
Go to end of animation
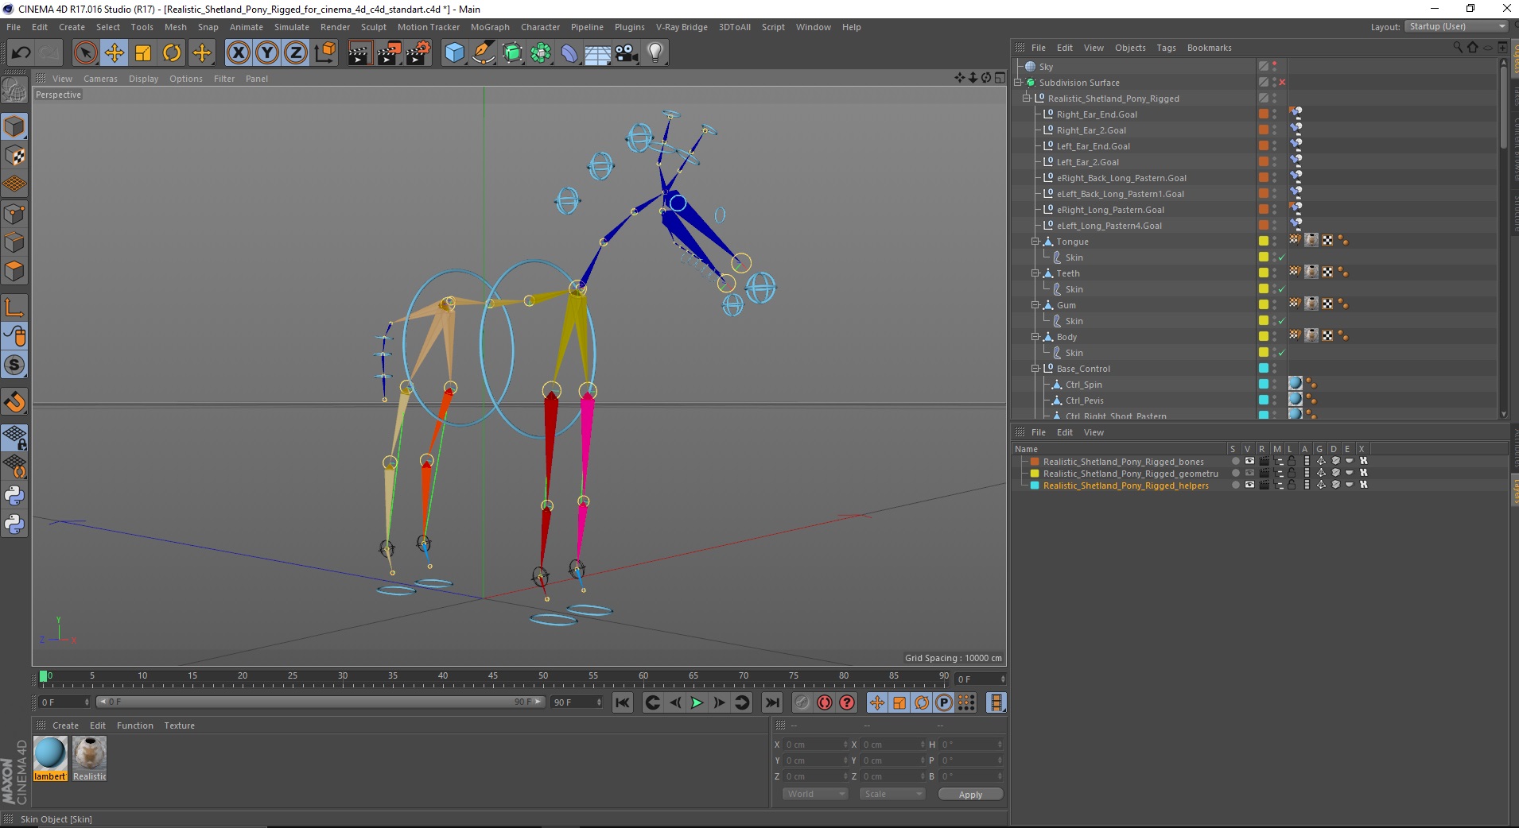tap(771, 702)
